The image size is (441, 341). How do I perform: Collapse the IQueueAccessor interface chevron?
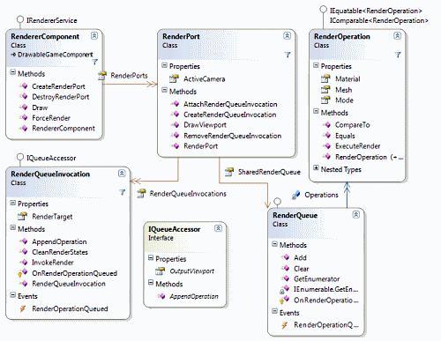(x=218, y=228)
